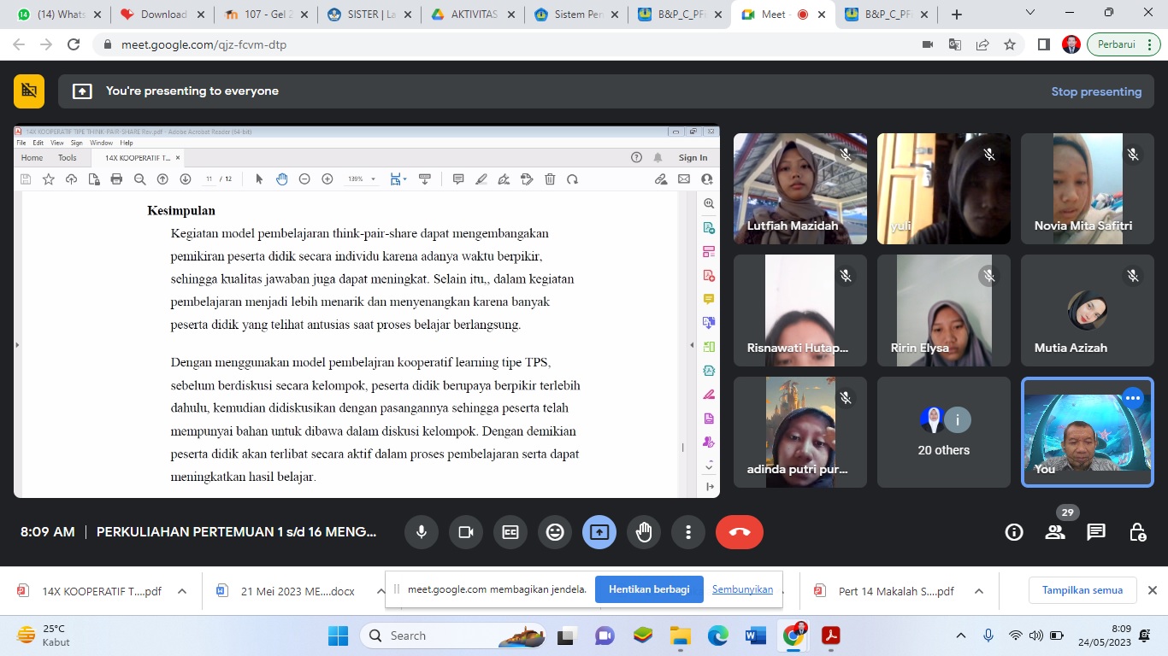This screenshot has width=1168, height=656.
Task: Show the participants list icon
Action: pyautogui.click(x=1055, y=532)
